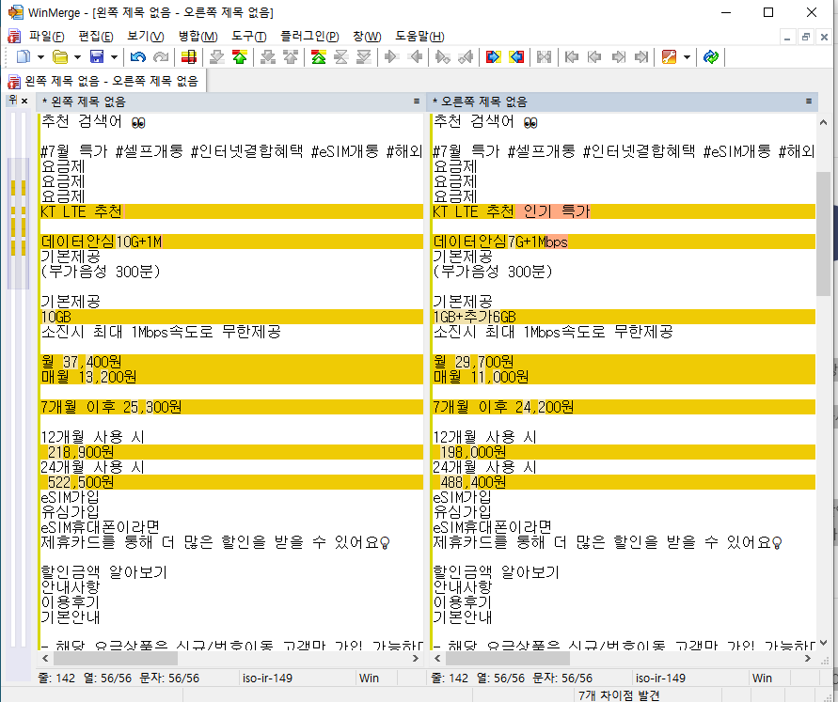Open the 도구(T) menu

(249, 37)
